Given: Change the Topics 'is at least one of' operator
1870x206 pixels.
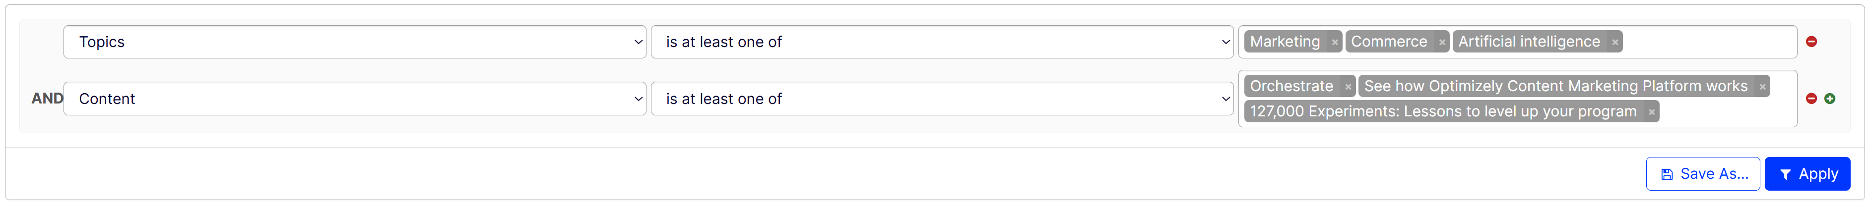Looking at the screenshot, I should pyautogui.click(x=942, y=42).
